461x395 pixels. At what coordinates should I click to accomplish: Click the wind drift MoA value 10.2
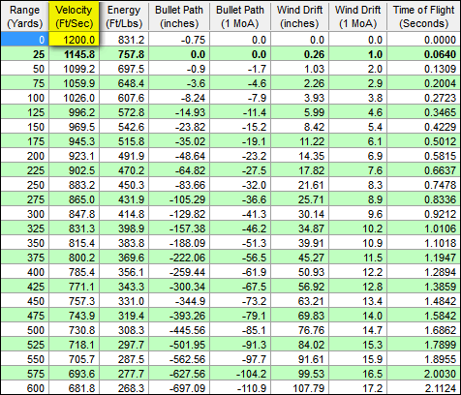[358, 228]
